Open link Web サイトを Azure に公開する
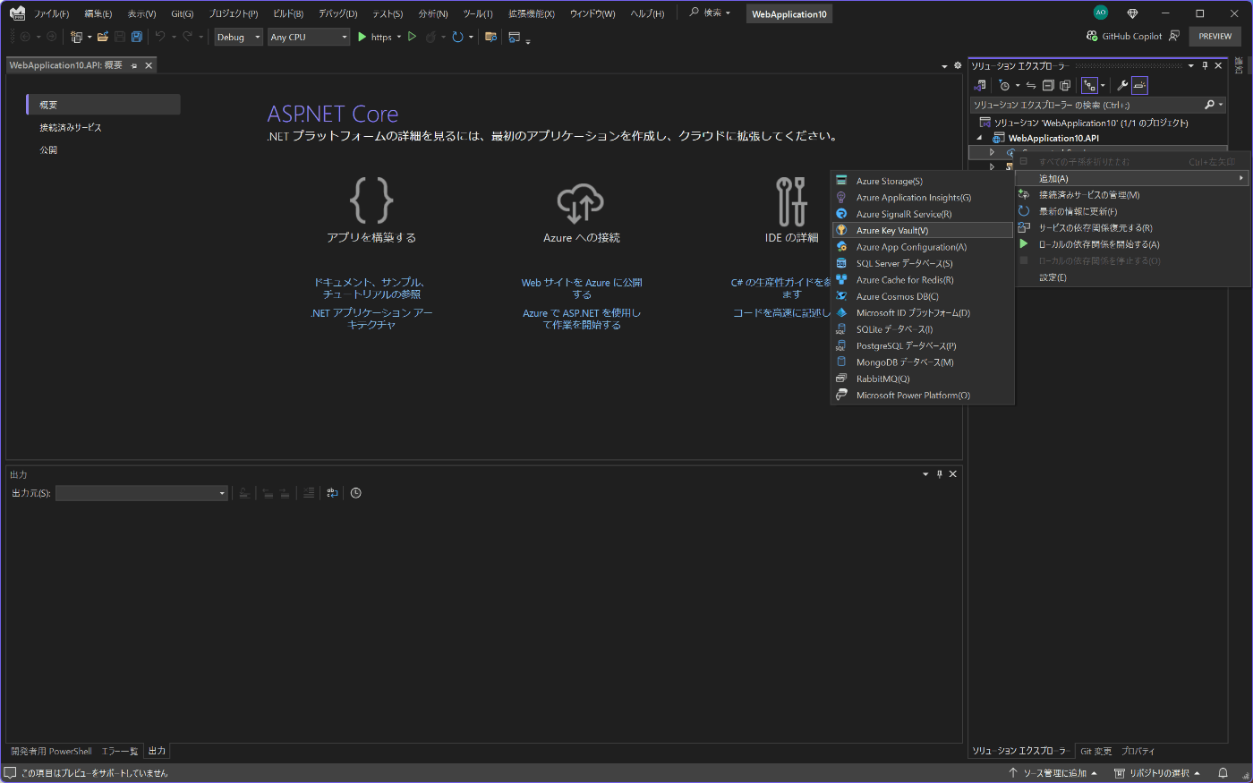The width and height of the screenshot is (1253, 783). tap(582, 288)
